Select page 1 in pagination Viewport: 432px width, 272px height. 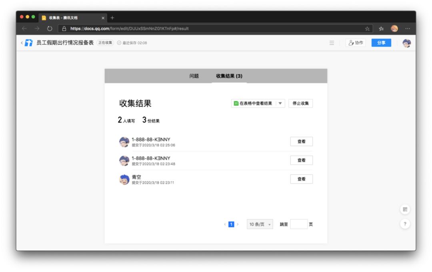pyautogui.click(x=231, y=224)
